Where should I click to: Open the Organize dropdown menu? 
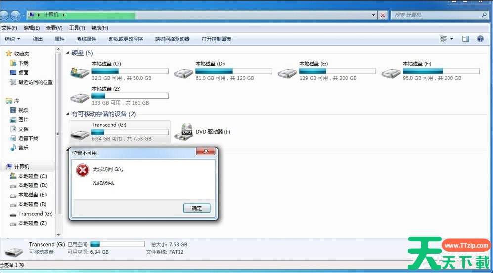point(13,39)
